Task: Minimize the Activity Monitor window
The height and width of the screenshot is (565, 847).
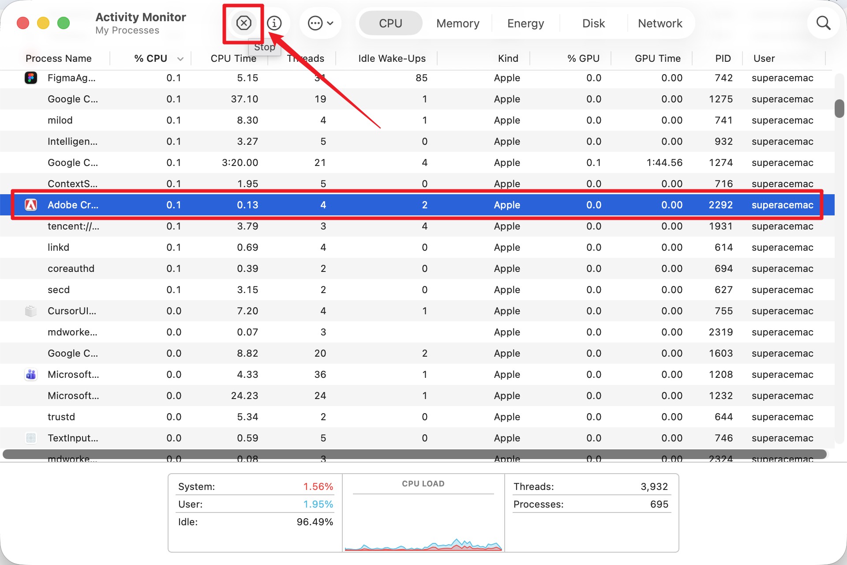Action: point(43,23)
